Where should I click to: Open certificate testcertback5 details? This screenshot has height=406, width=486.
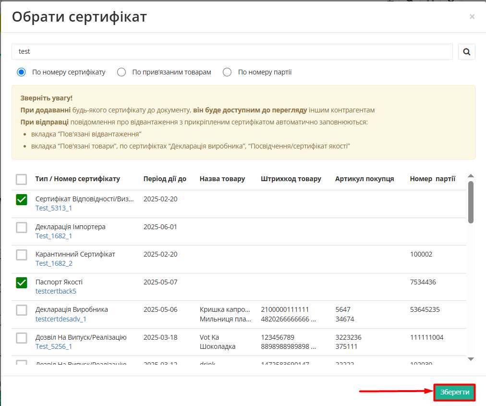tap(56, 291)
